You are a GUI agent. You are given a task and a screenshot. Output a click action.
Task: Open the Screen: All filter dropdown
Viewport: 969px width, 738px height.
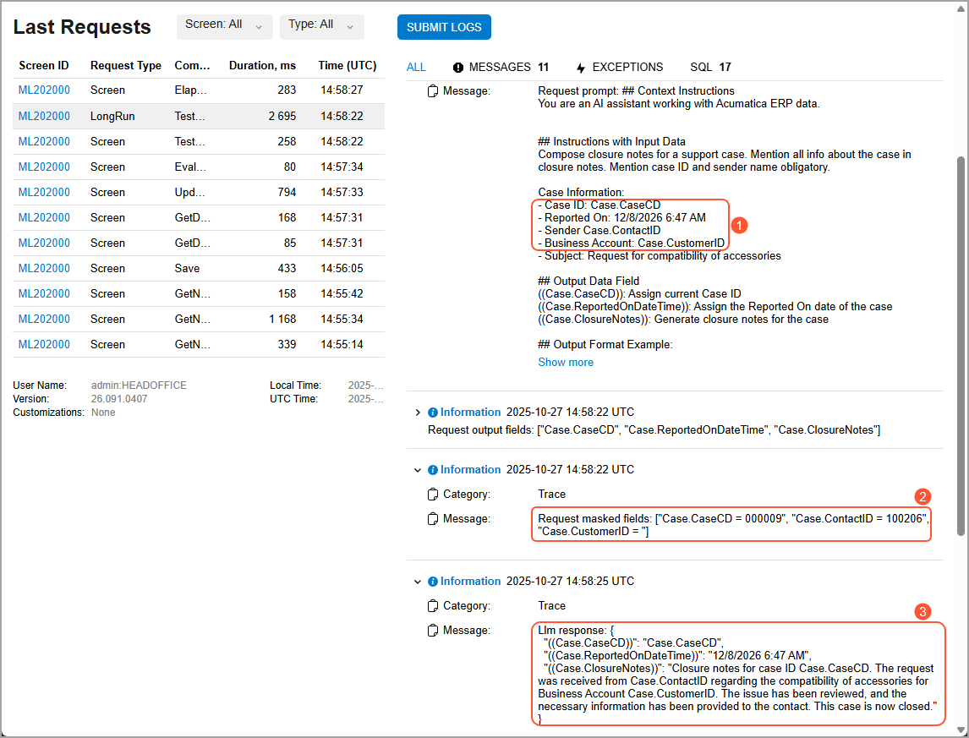224,26
